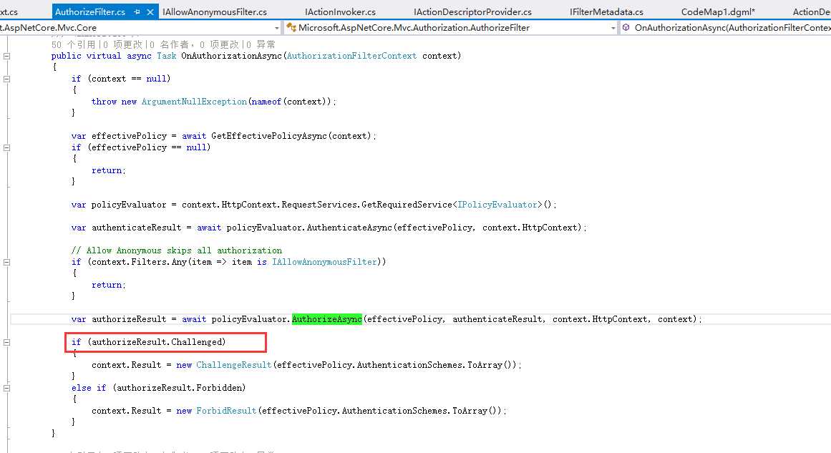831x453 pixels.
Task: Open the IActionDescriptorProvider.cs tab
Action: [472, 11]
